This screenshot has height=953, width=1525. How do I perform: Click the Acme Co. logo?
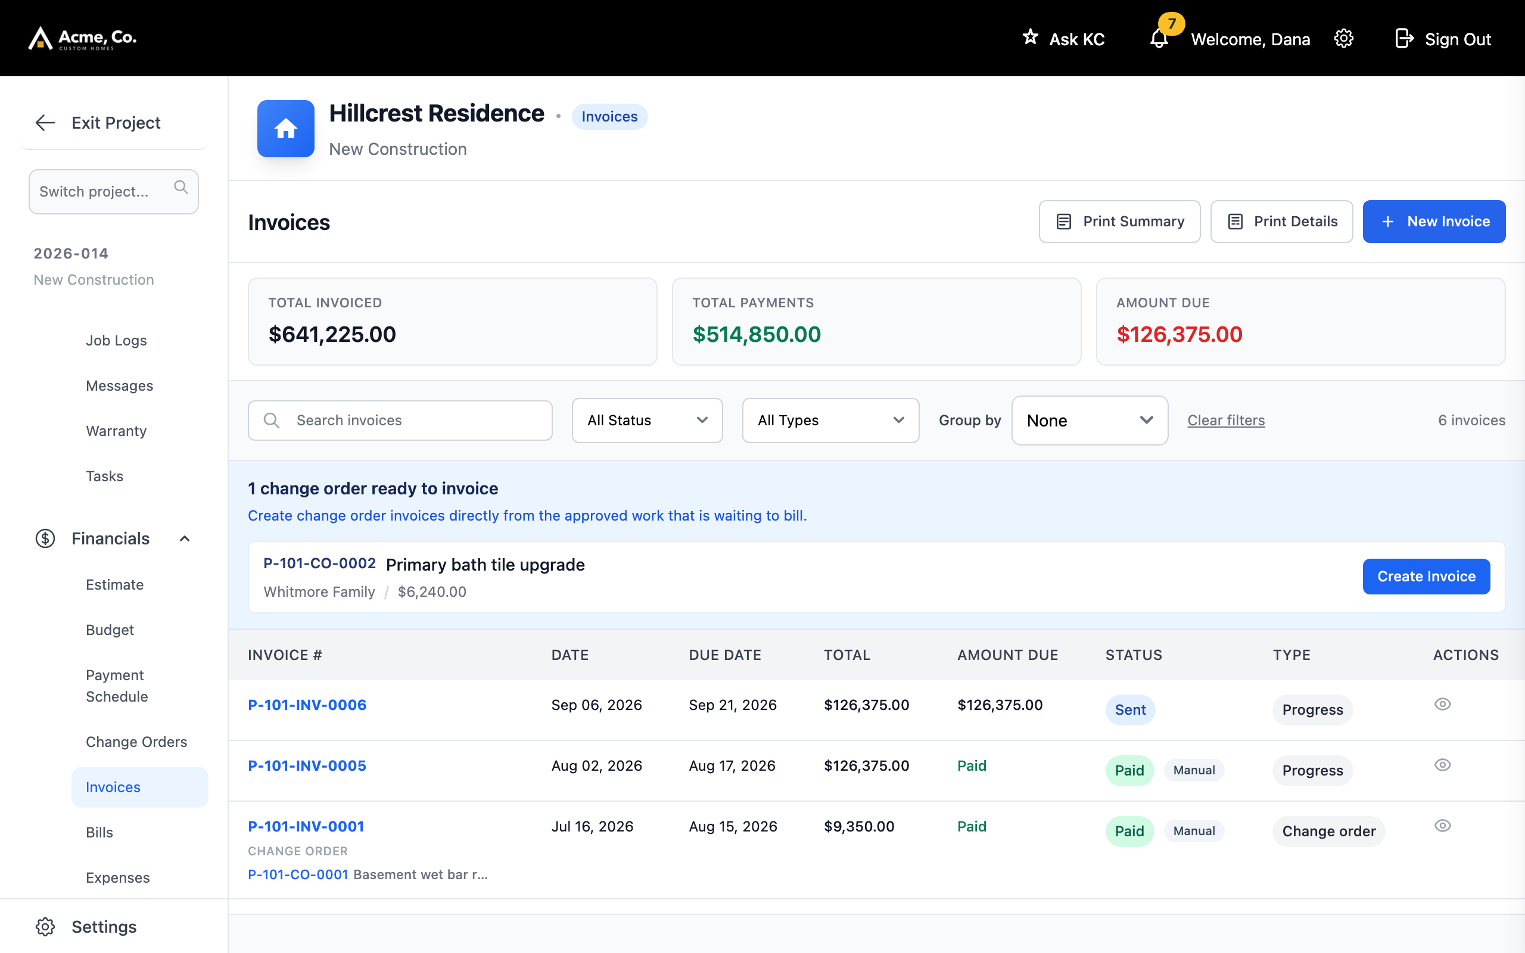coord(83,39)
